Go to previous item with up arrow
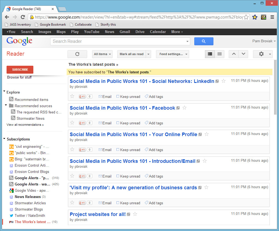Viewport: 279px width, 231px height. tap(234, 54)
